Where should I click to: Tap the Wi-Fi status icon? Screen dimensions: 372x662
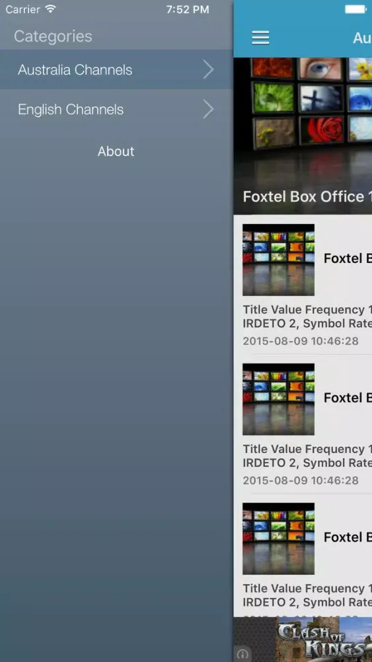[51, 9]
